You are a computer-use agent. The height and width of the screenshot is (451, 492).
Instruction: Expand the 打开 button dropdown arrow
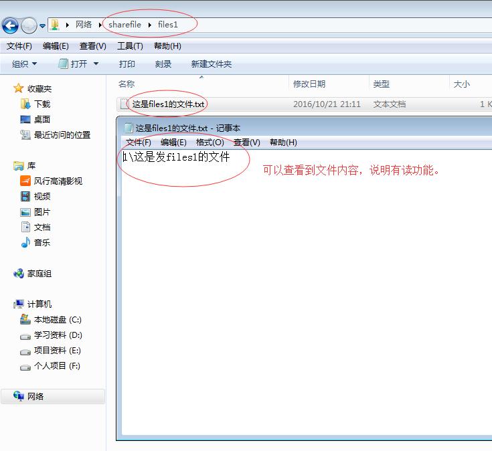pyautogui.click(x=96, y=64)
